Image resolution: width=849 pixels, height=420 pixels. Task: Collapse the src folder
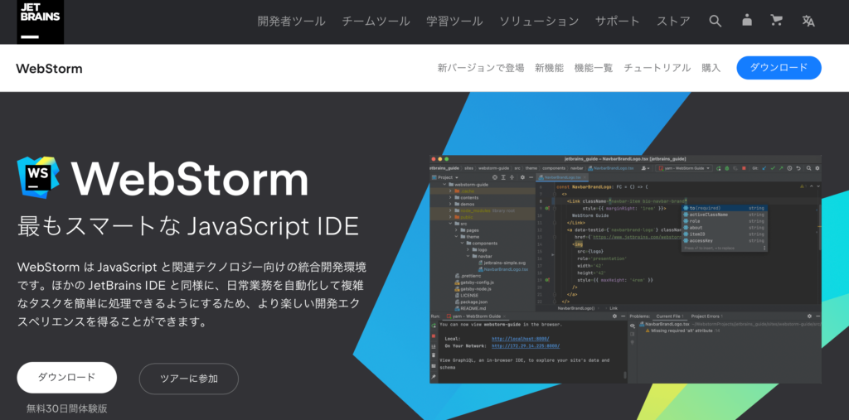pyautogui.click(x=450, y=224)
